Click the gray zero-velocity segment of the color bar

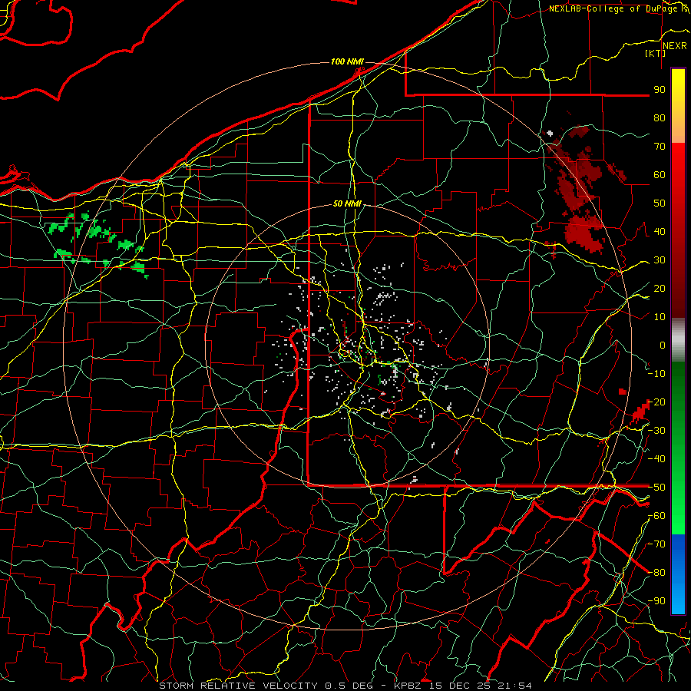tap(678, 340)
